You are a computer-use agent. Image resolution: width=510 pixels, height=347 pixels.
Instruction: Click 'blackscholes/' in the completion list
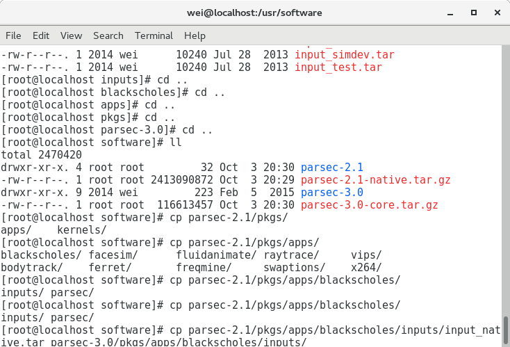pyautogui.click(x=41, y=255)
